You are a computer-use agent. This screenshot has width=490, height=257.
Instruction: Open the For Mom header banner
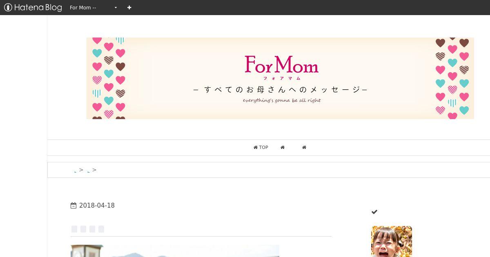click(280, 78)
